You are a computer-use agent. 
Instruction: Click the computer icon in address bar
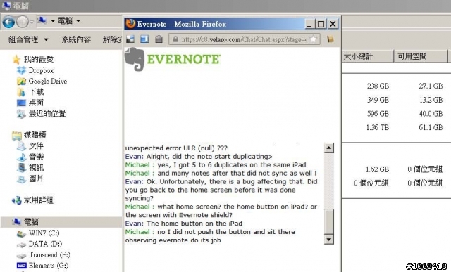[42, 20]
